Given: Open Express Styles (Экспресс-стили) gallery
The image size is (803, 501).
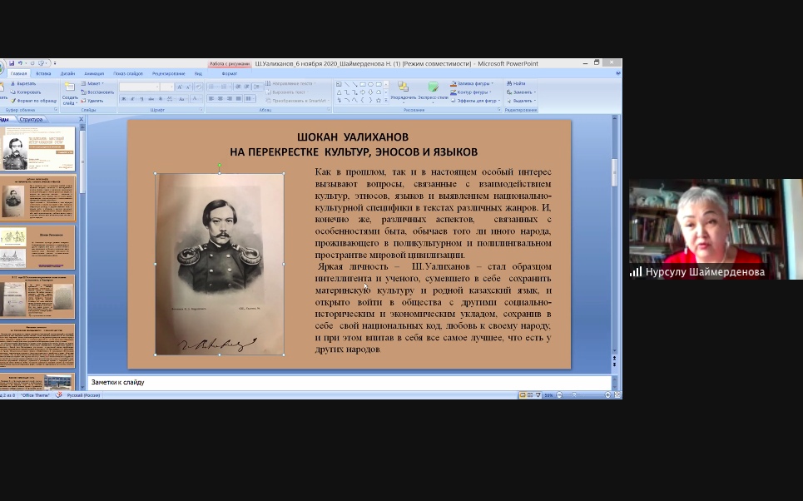Looking at the screenshot, I should (433, 90).
